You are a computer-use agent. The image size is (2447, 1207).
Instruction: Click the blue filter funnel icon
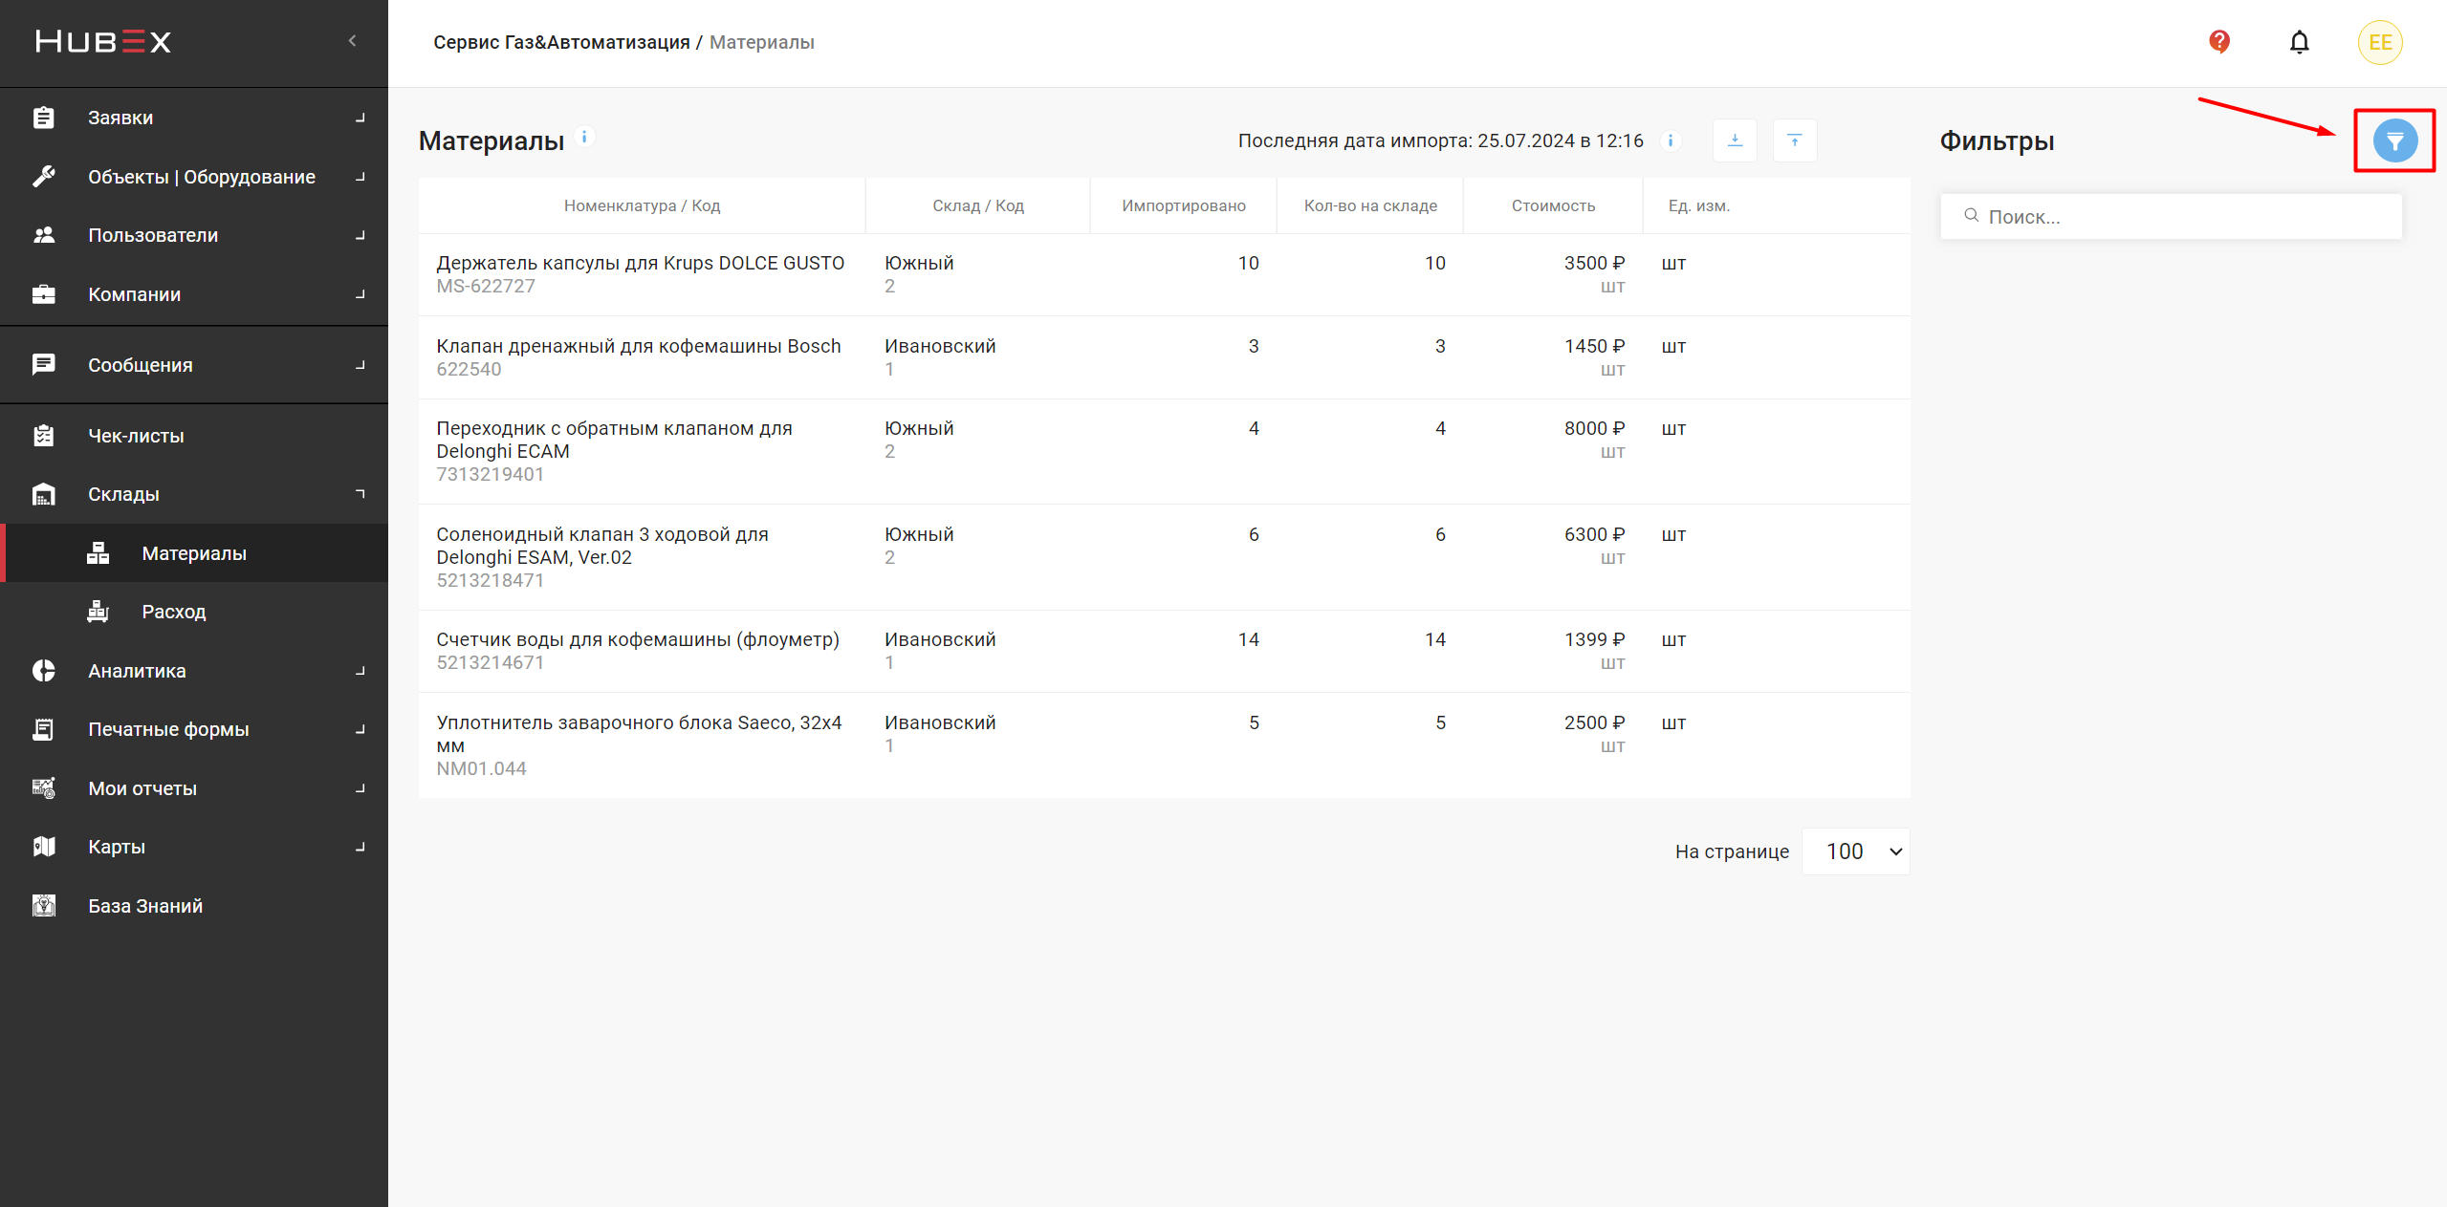point(2393,141)
